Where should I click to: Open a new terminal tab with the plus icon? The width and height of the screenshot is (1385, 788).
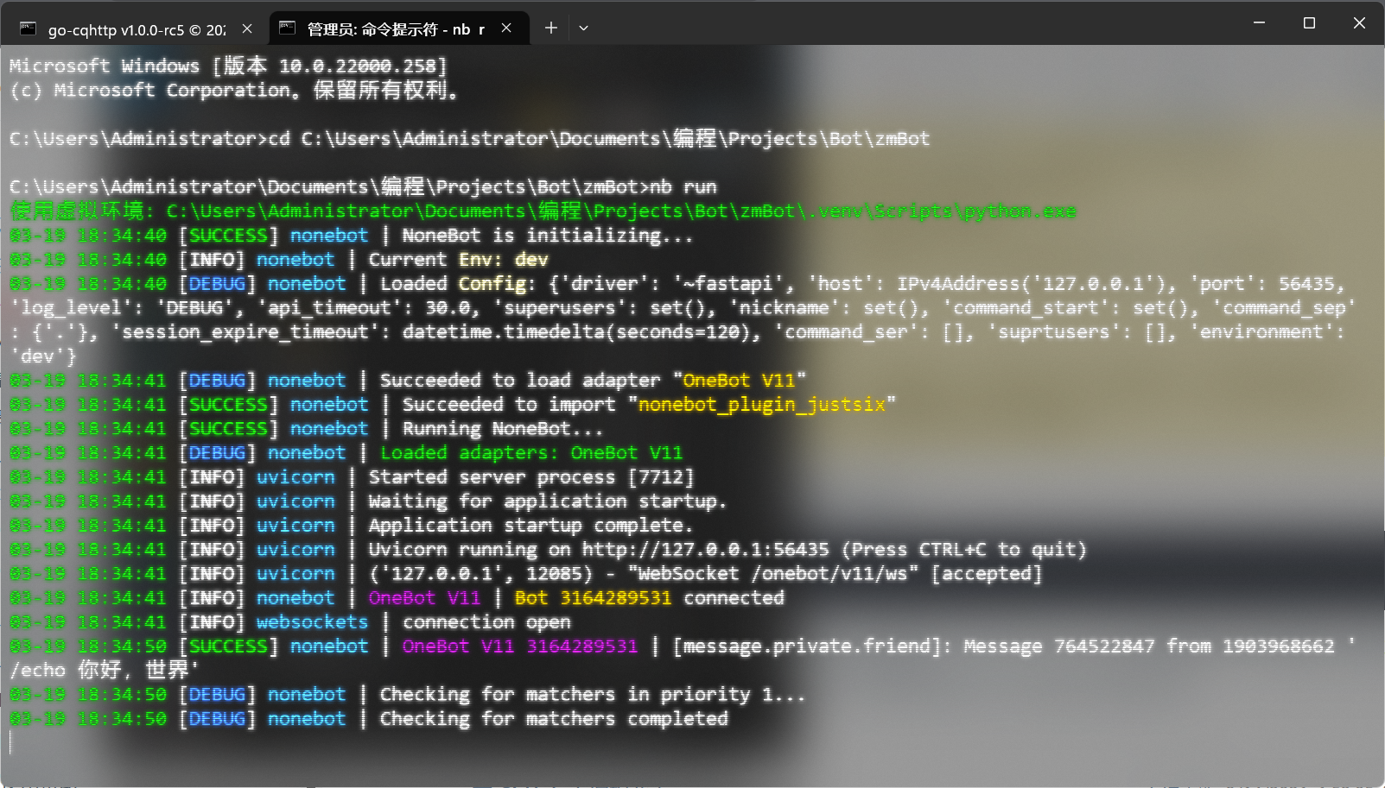point(550,28)
